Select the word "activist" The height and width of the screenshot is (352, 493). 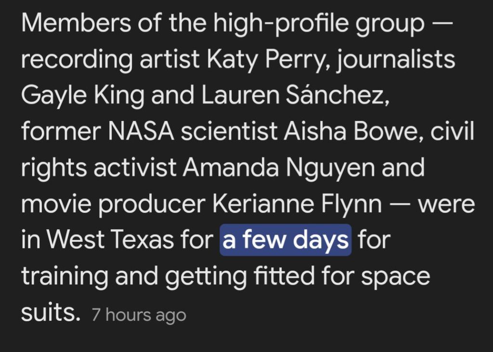pyautogui.click(x=135, y=168)
